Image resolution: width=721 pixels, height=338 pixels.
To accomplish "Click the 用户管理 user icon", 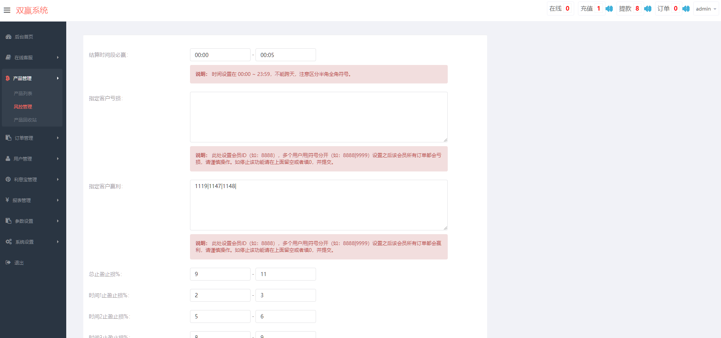I will (x=8, y=159).
